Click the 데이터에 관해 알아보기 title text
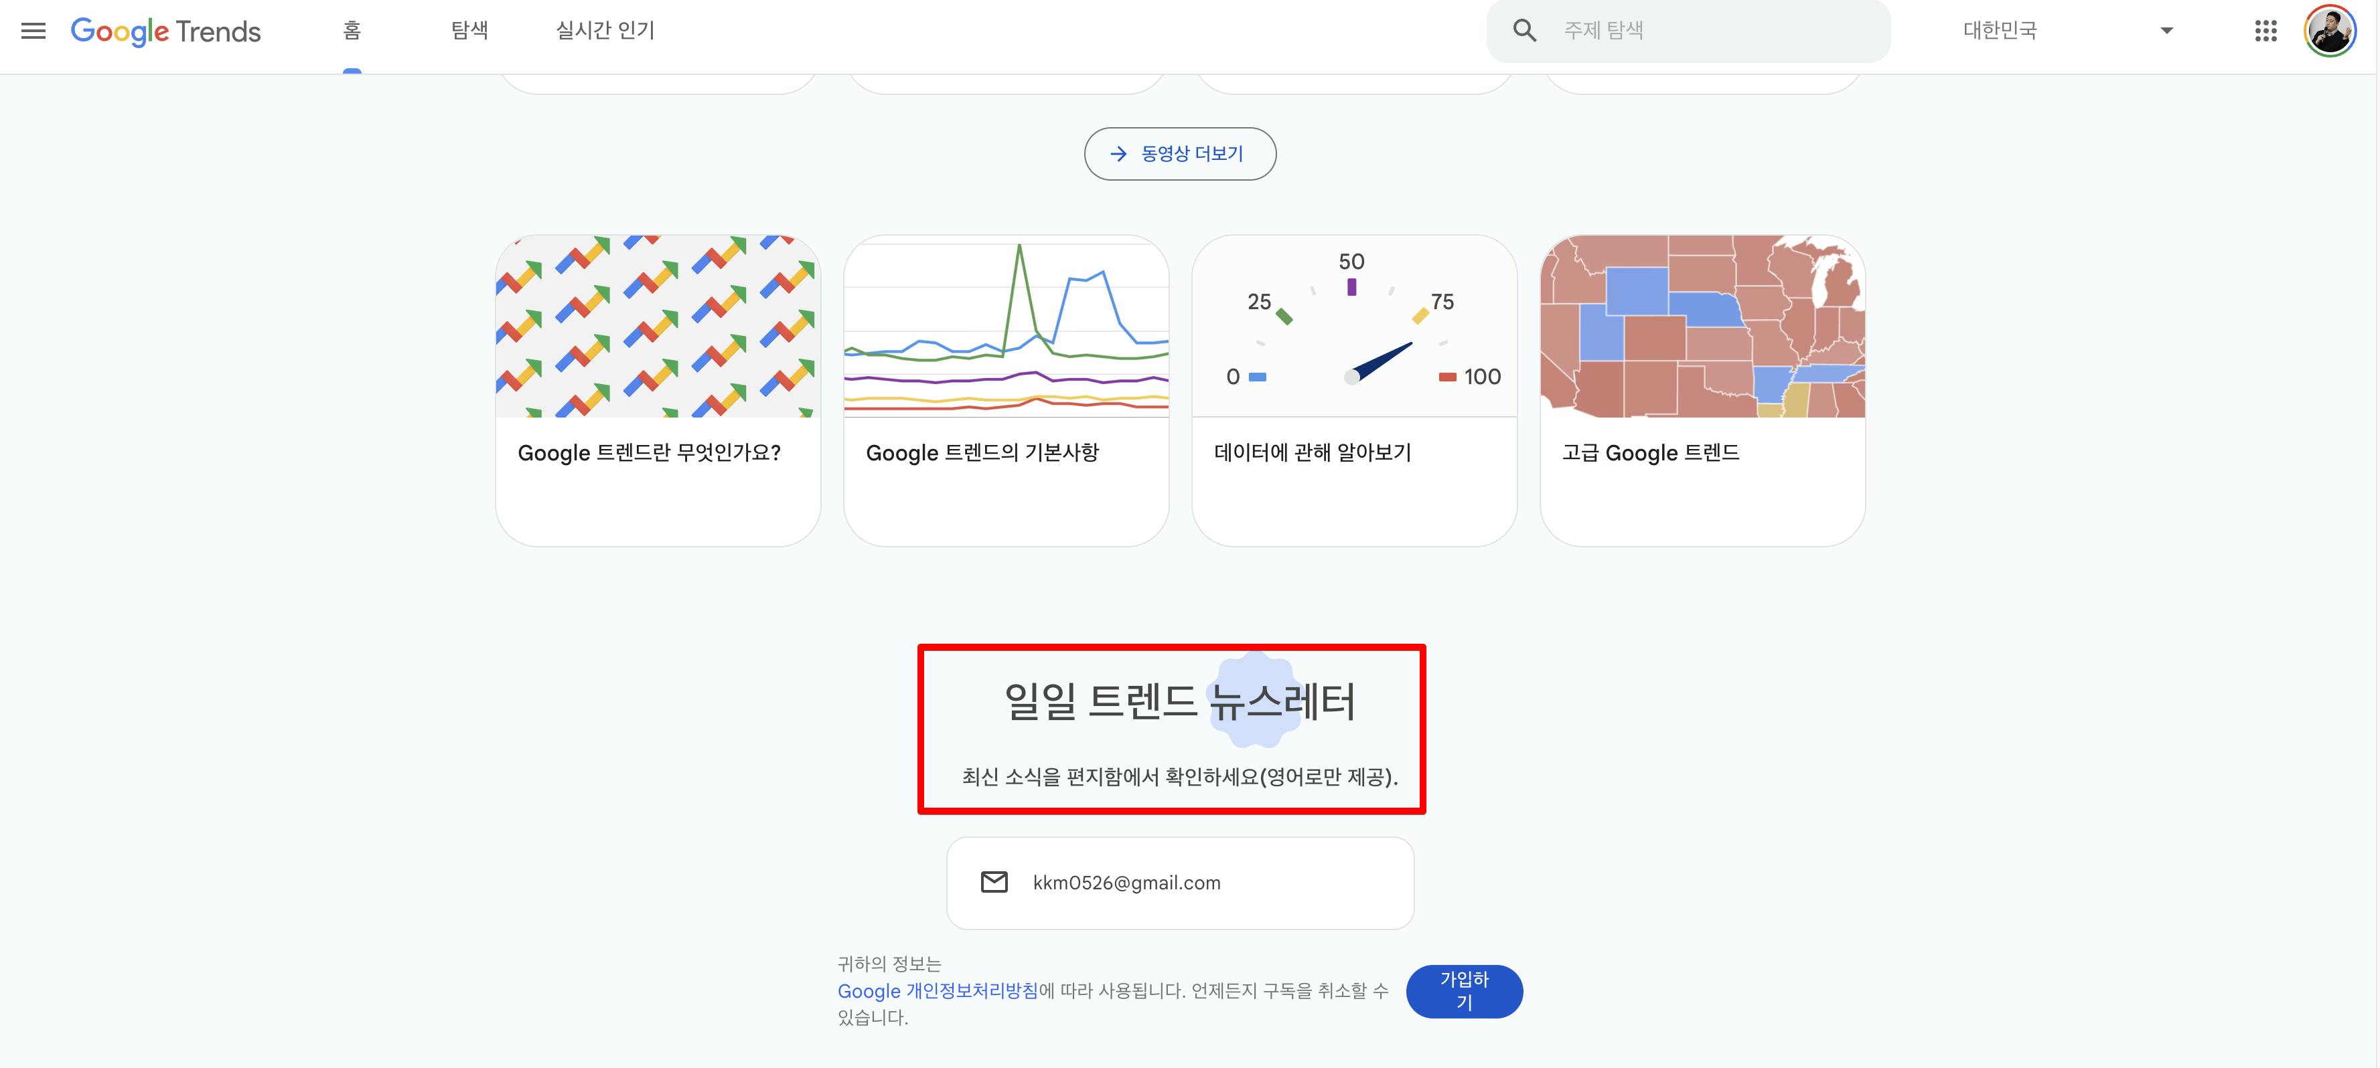 (x=1313, y=452)
